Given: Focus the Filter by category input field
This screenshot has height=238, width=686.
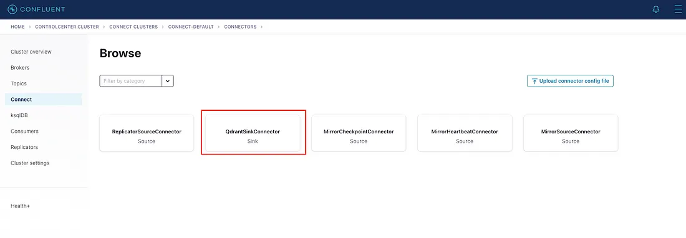Looking at the screenshot, I should (131, 81).
